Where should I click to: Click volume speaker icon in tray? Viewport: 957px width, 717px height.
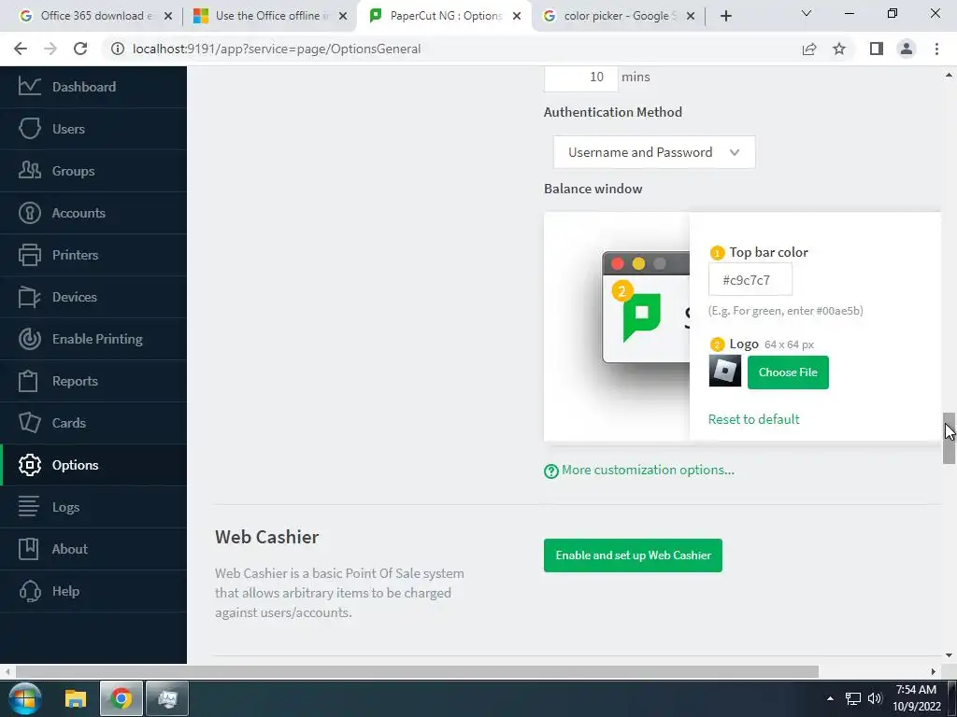[875, 698]
